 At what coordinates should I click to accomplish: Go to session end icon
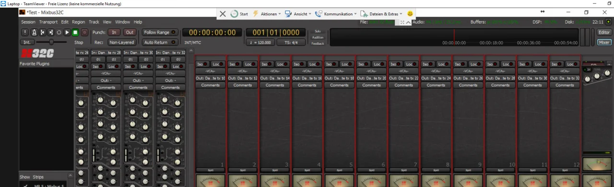tap(51, 33)
